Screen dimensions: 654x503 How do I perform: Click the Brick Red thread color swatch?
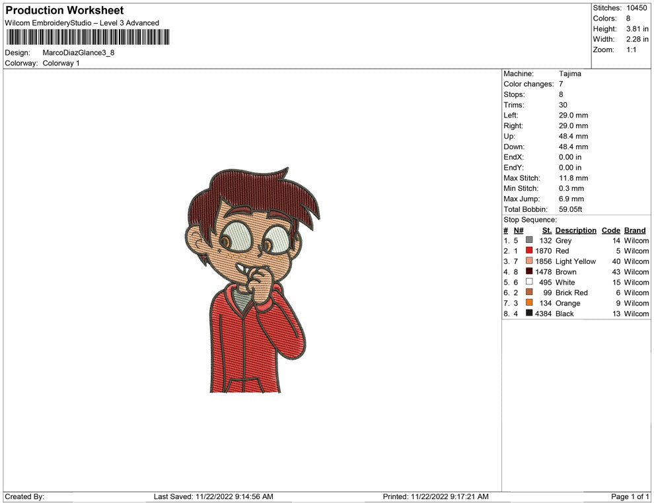click(529, 292)
